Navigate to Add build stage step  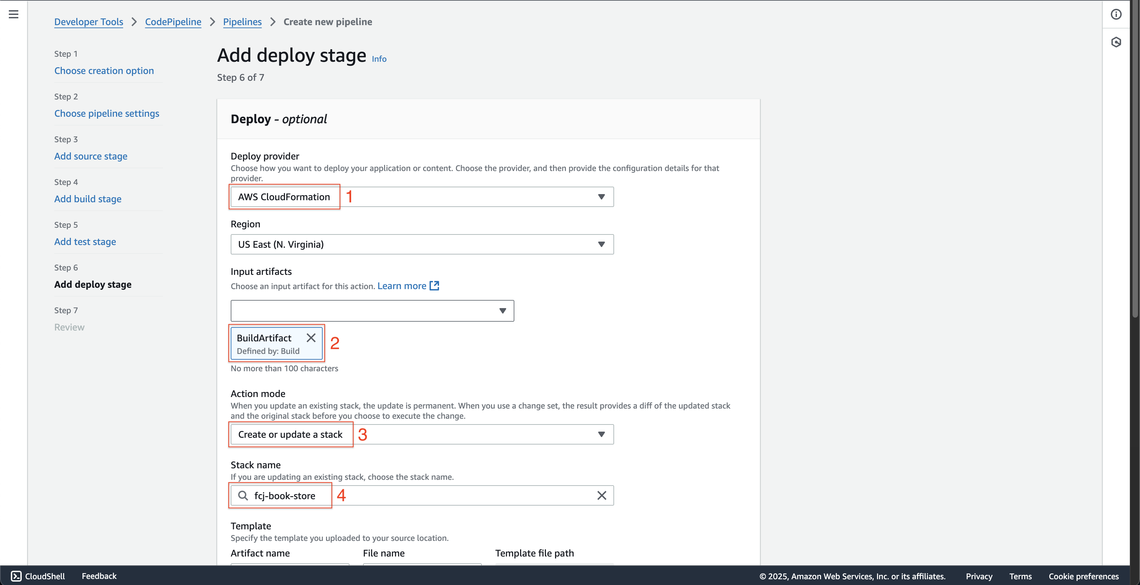(88, 199)
